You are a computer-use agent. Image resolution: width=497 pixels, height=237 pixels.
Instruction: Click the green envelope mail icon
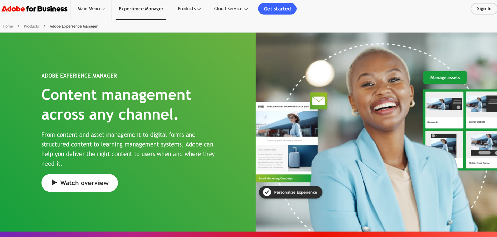point(318,101)
